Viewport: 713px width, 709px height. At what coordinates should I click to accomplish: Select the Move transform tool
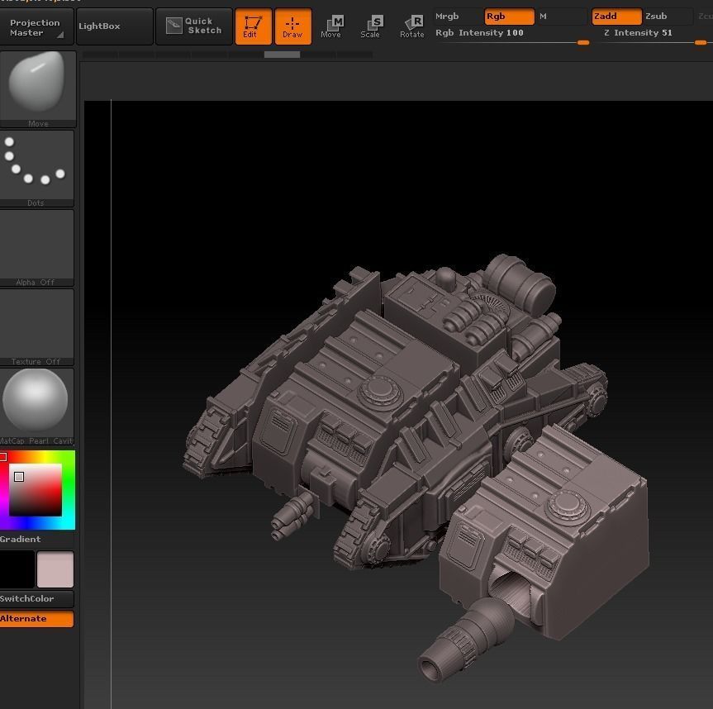[x=332, y=26]
